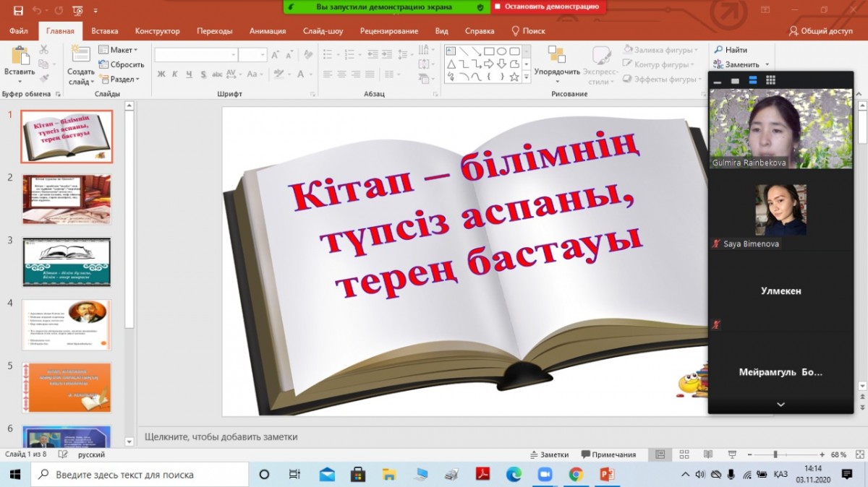Switch to the Анимация tab

(268, 31)
